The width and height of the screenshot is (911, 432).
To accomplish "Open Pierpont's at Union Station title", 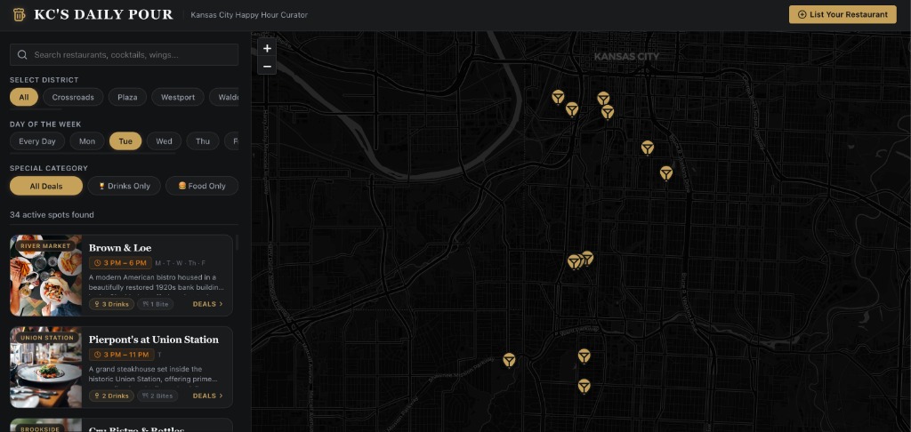I will click(x=153, y=340).
